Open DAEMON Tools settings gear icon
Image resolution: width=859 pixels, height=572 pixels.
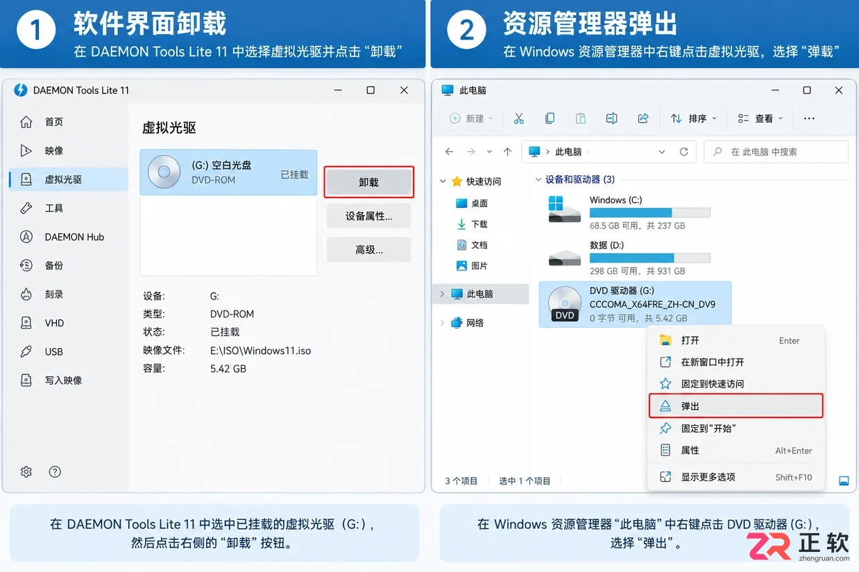point(26,471)
